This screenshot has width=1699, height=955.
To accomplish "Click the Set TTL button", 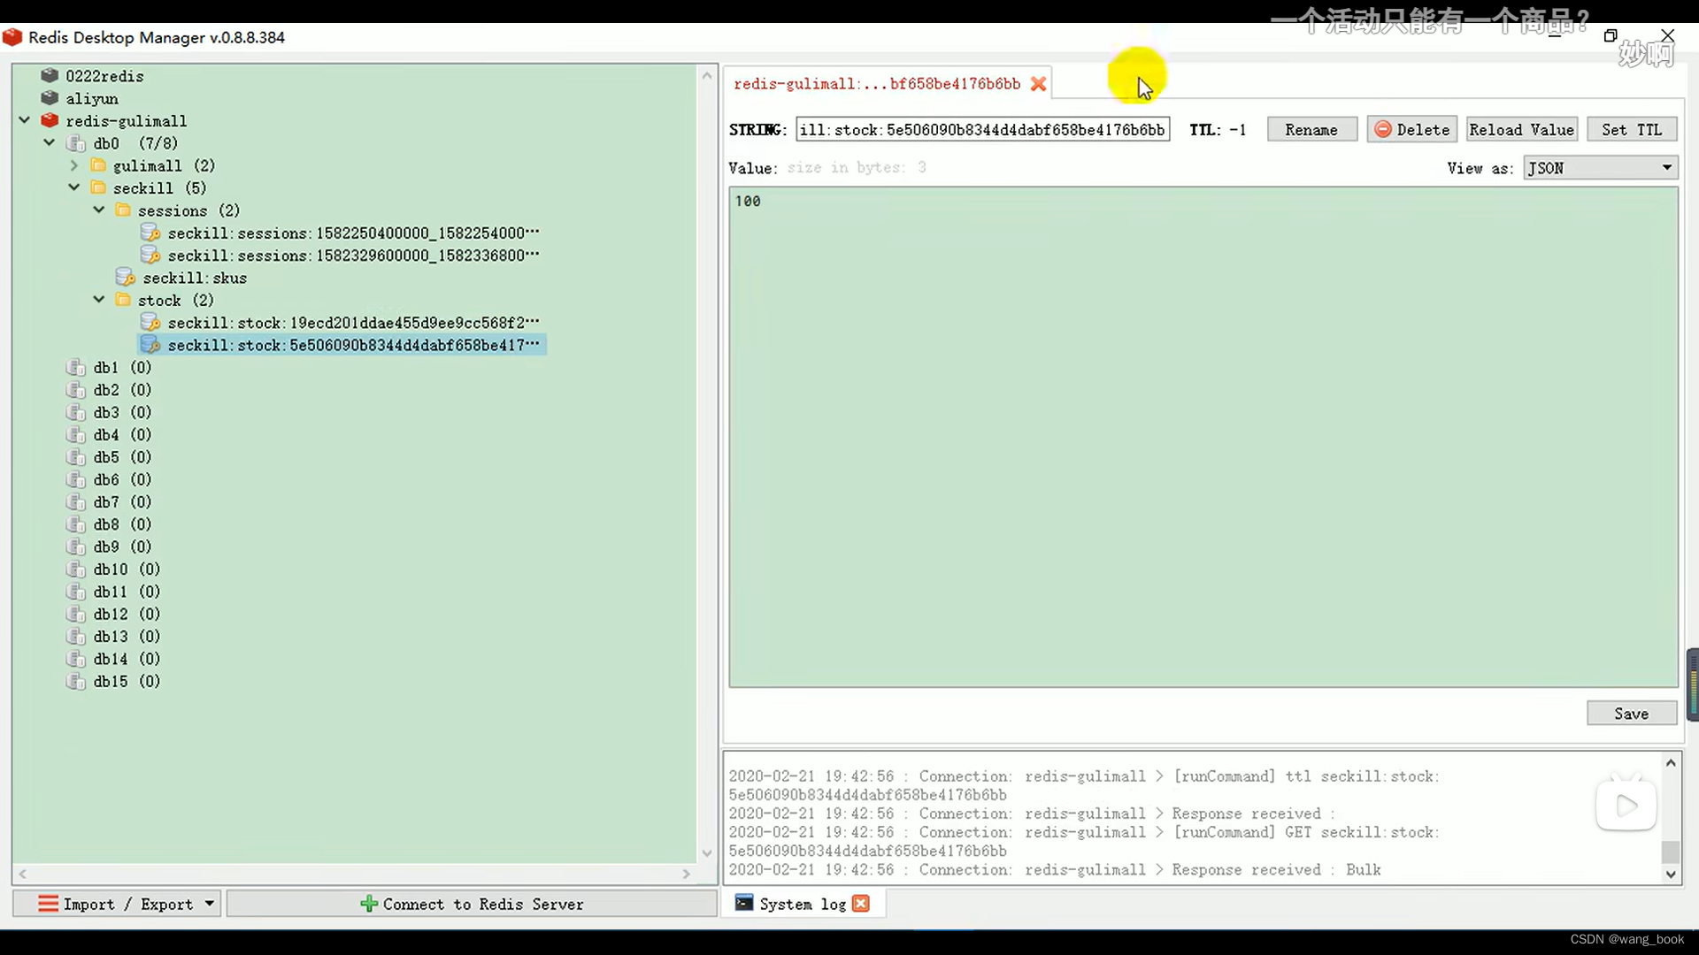I will click(1632, 130).
